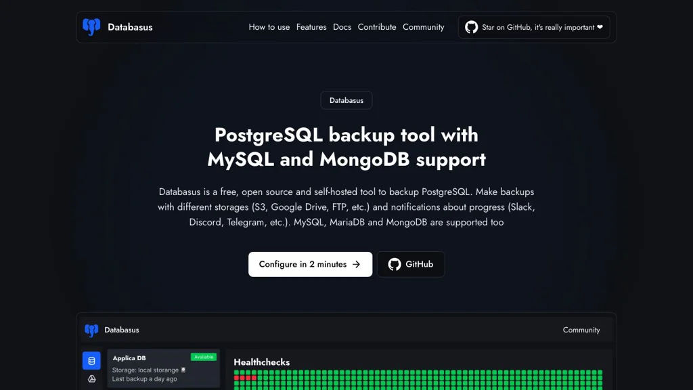Open Docs from the top navigation
Viewport: 693px width, 390px height.
(x=342, y=27)
